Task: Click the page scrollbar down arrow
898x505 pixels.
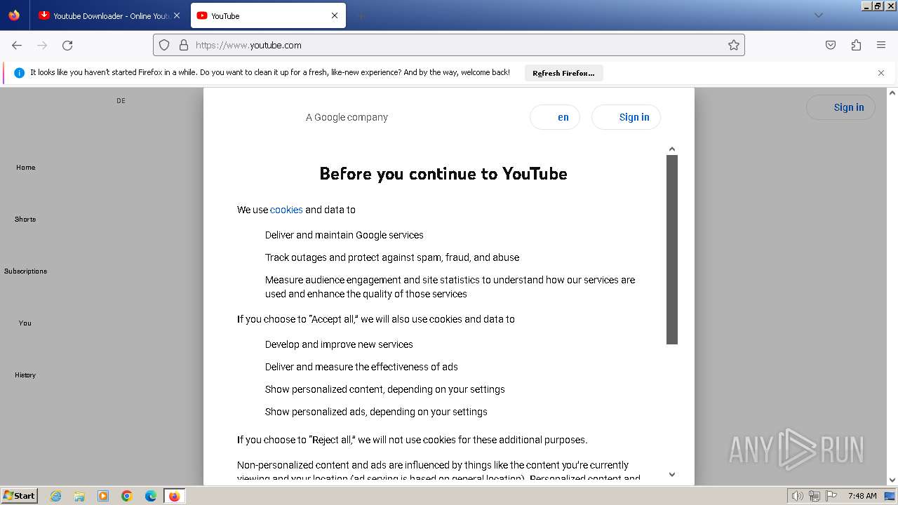Action: (x=892, y=480)
